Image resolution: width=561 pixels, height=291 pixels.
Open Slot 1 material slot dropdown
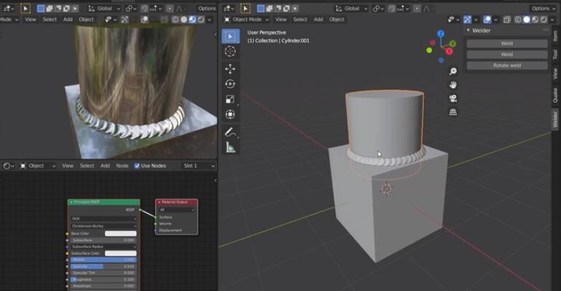pos(198,166)
